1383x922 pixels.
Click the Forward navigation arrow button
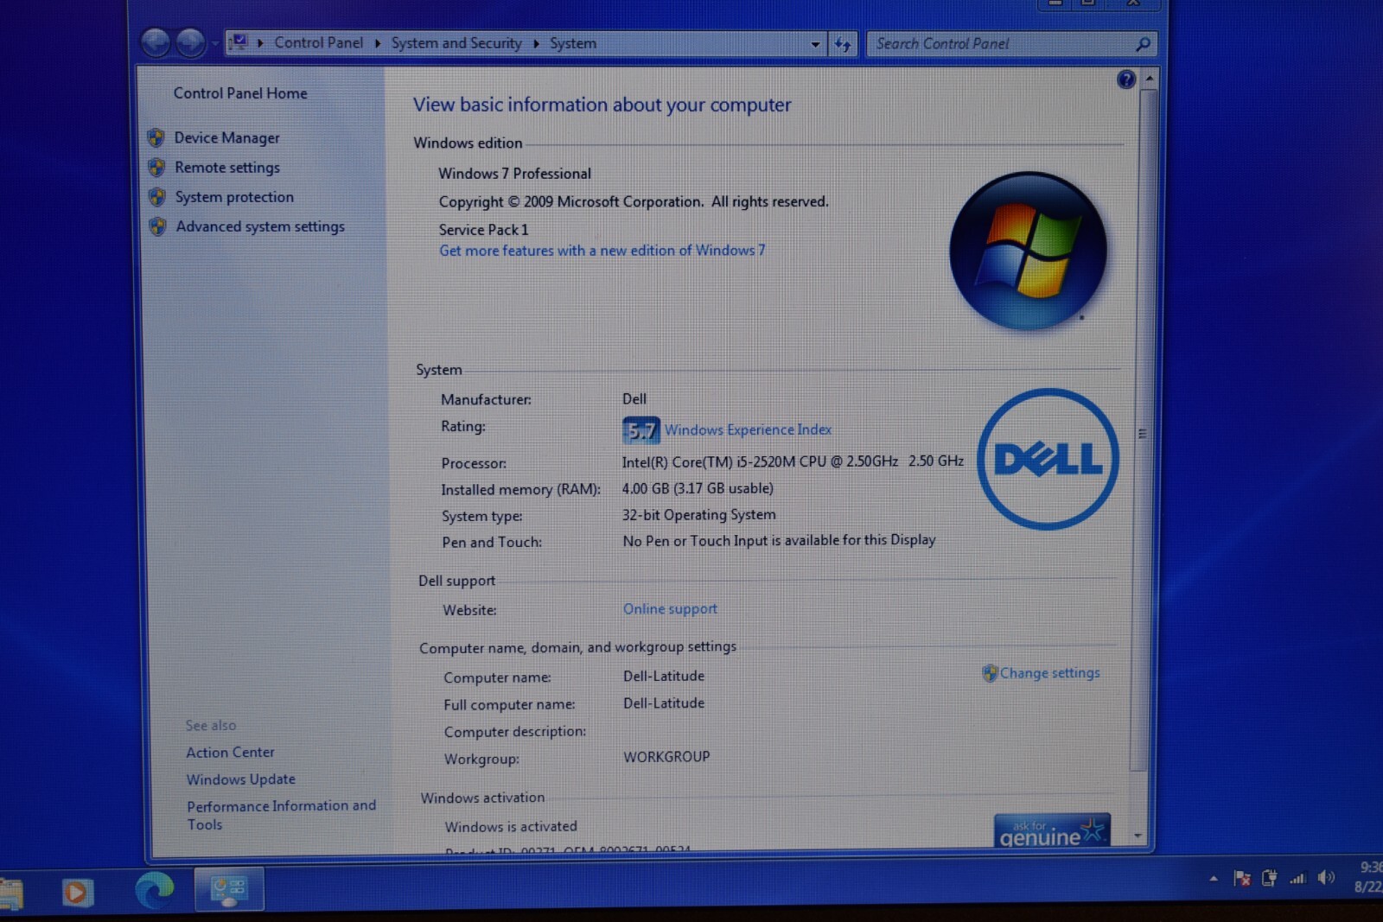pyautogui.click(x=190, y=42)
